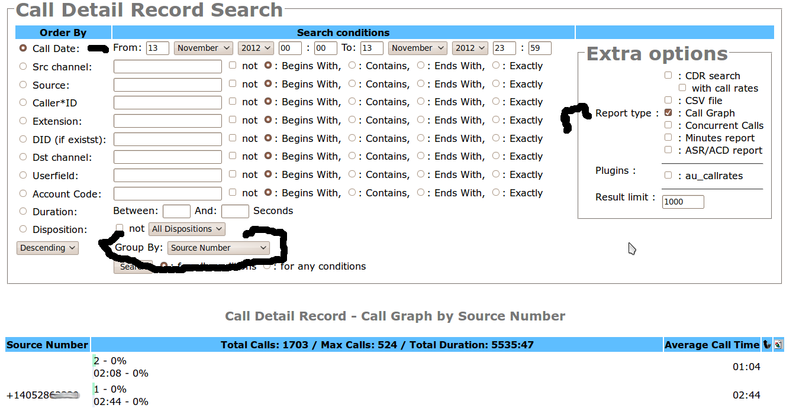This screenshot has width=796, height=408.
Task: Click the phone icon in results header
Action: pos(767,345)
